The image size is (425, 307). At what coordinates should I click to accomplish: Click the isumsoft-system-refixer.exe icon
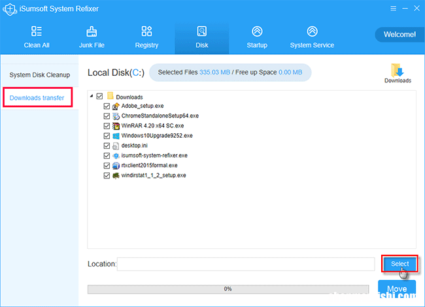pyautogui.click(x=116, y=155)
